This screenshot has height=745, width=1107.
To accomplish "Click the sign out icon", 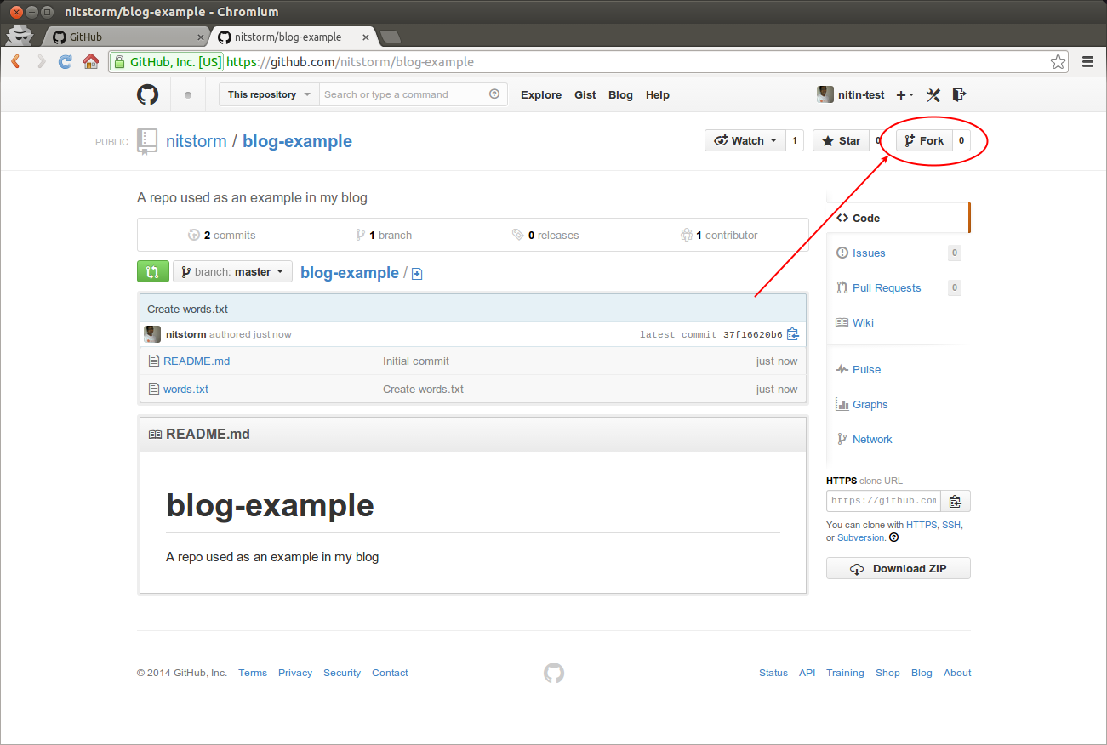I will 959,94.
